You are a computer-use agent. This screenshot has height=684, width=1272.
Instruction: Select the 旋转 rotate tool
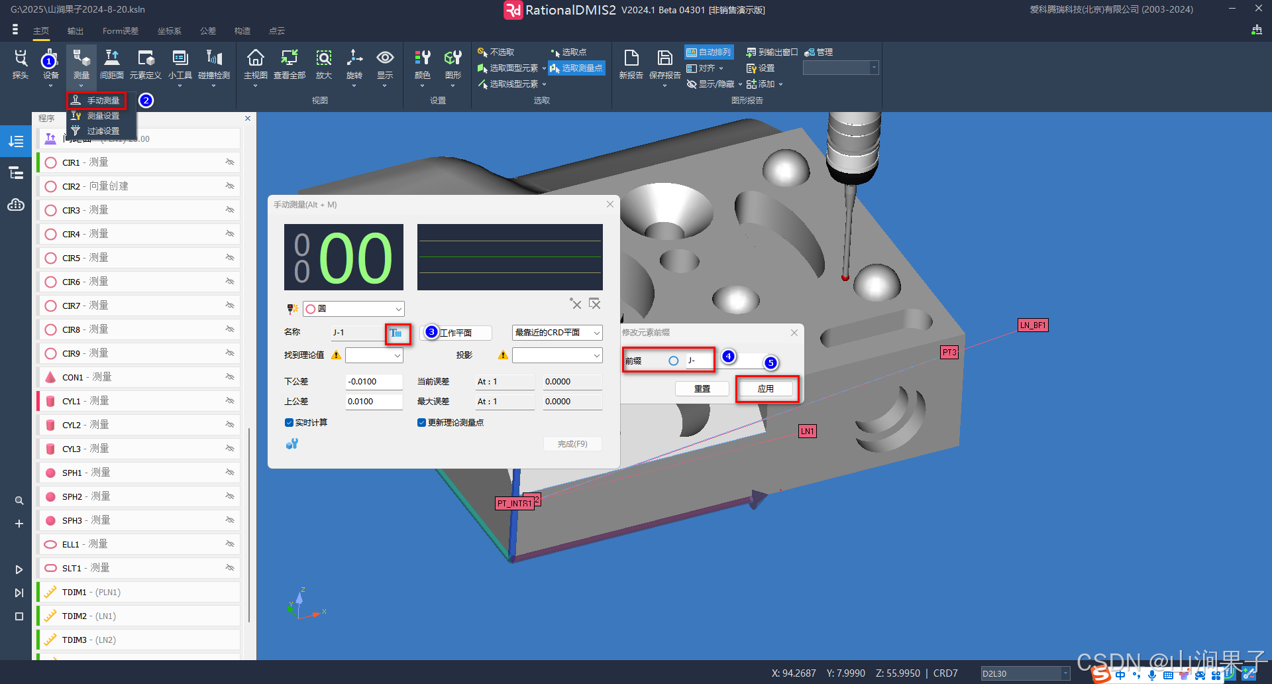click(x=354, y=65)
